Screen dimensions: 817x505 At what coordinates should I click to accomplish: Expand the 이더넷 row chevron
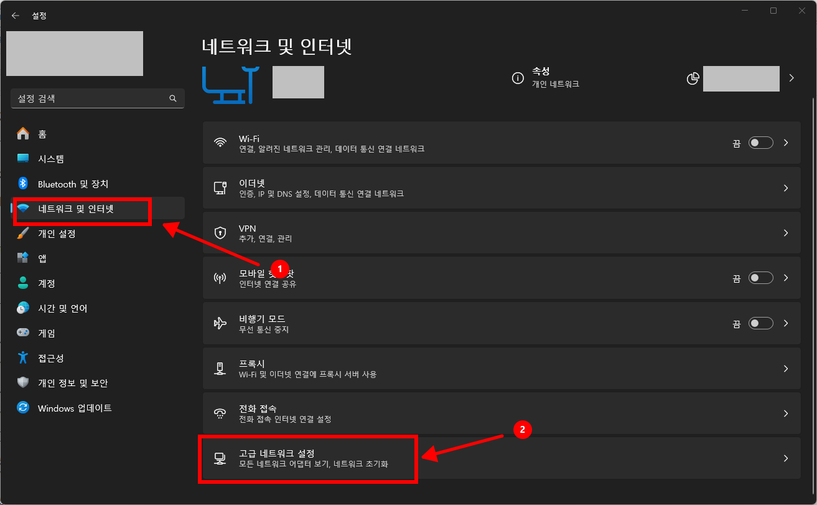786,188
